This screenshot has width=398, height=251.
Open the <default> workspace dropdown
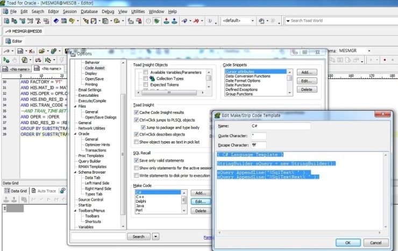pyautogui.click(x=253, y=21)
